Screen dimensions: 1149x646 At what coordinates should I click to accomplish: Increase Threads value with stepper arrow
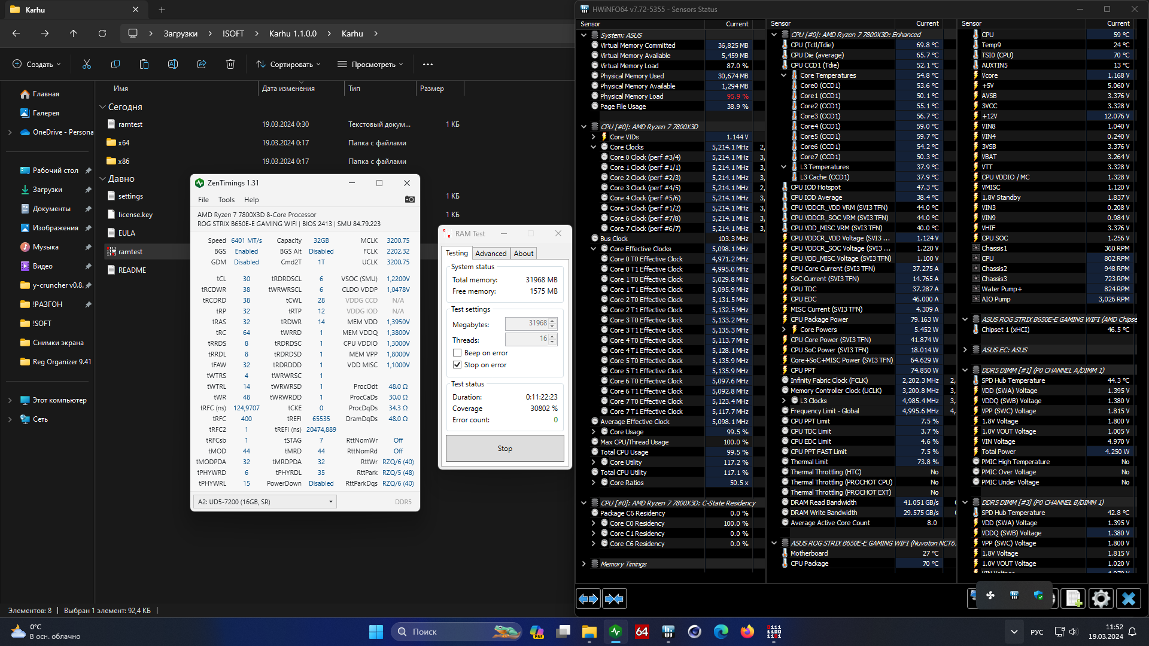552,337
